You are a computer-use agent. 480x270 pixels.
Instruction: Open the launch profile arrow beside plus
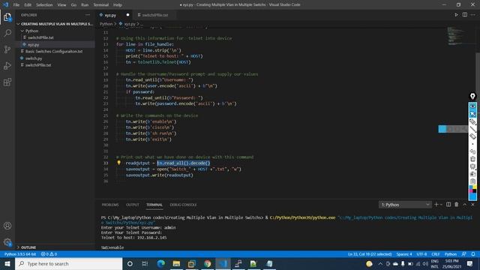[x=441, y=205]
